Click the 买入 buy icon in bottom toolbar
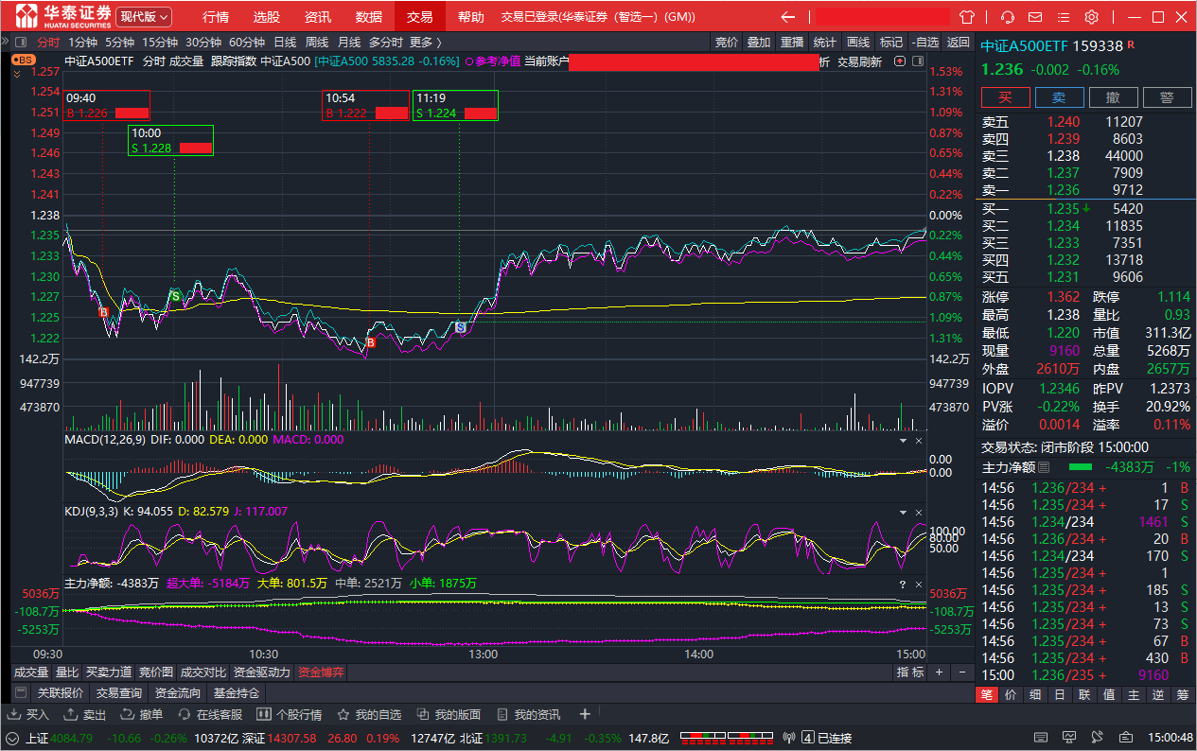Image resolution: width=1197 pixels, height=751 pixels. [29, 715]
